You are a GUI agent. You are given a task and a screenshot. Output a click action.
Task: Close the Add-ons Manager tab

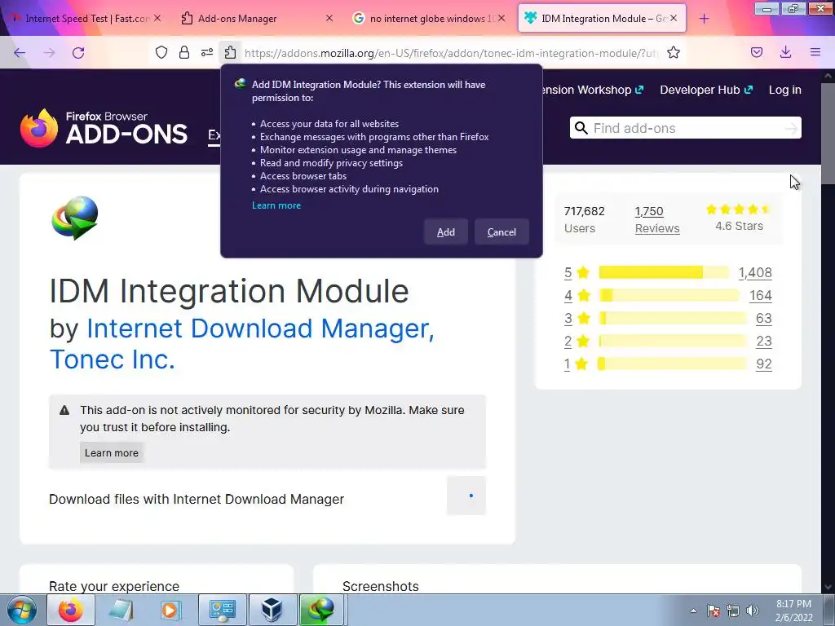pyautogui.click(x=329, y=18)
